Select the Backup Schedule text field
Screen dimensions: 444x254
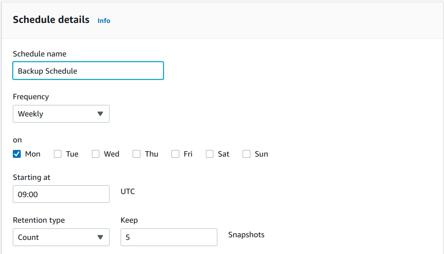click(87, 71)
